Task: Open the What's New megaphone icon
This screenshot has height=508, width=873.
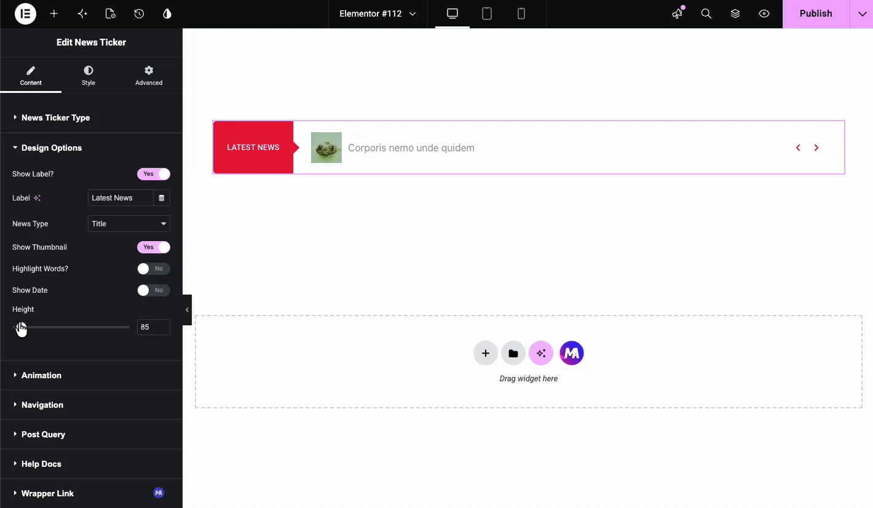Action: (x=677, y=14)
